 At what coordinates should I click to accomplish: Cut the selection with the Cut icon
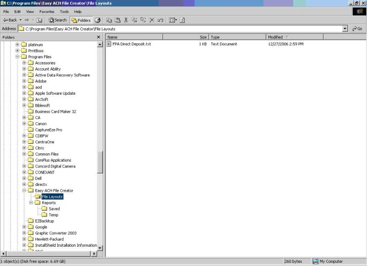126,20
